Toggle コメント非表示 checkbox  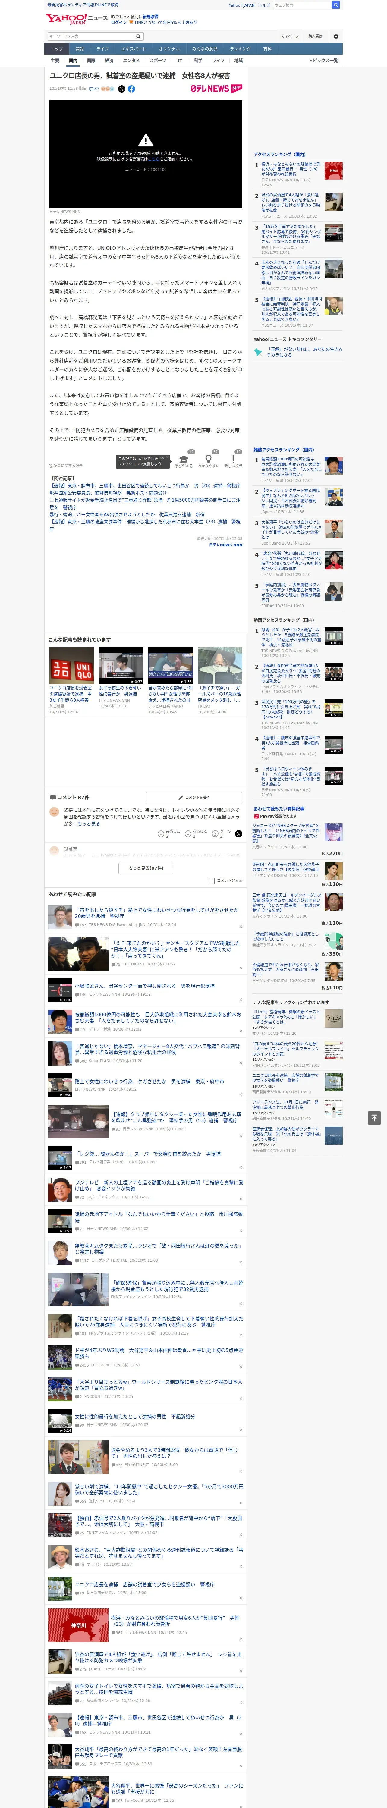click(x=211, y=880)
